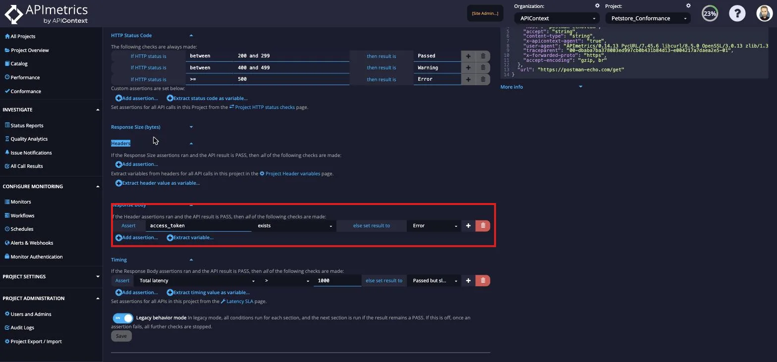Add row after access_token assertion

[x=468, y=226]
